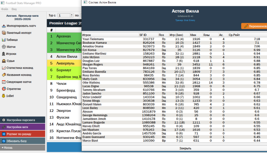Screen dimensions: 267x153
Task: Select the Челси row in league table
Action: (x=64, y=84)
